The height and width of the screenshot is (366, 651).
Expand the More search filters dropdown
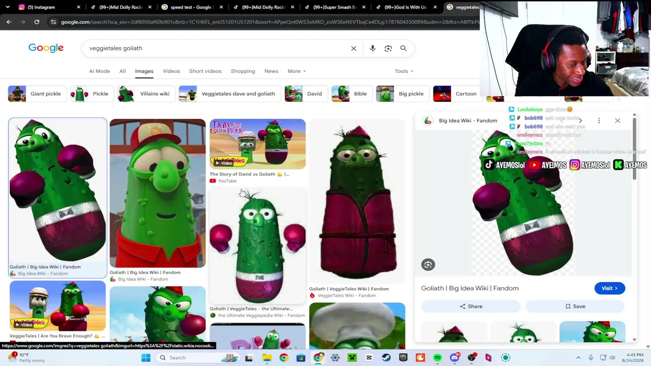pos(297,71)
